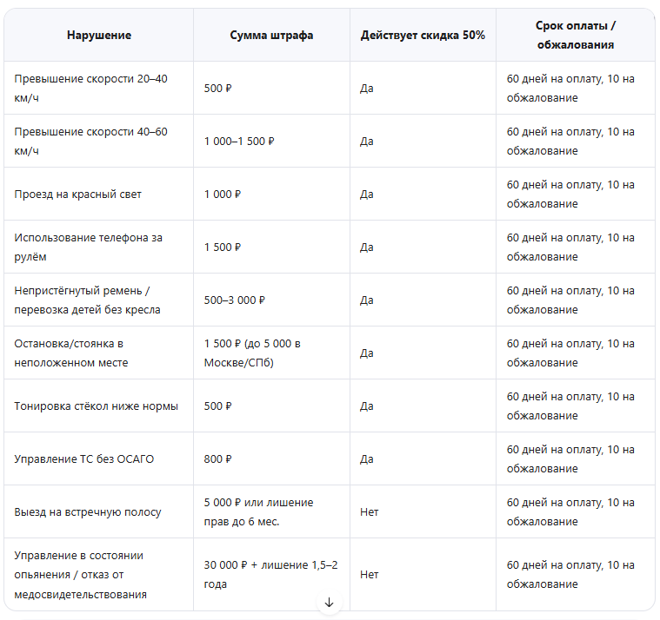Click 'Управление в состоянии опьянения' cell
Image resolution: width=660 pixels, height=620 pixels.
click(x=99, y=574)
